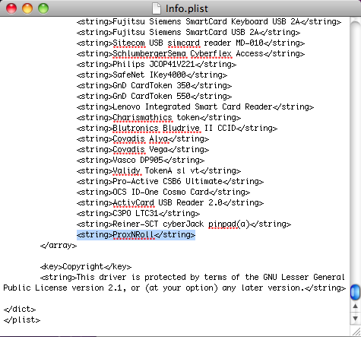Click the 'This driver is protected by terms' line
The image size is (361, 337).
point(192,278)
